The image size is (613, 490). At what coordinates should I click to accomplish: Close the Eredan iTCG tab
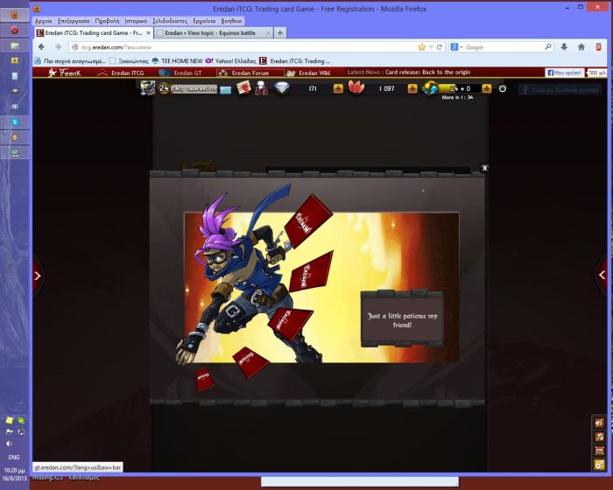[148, 33]
